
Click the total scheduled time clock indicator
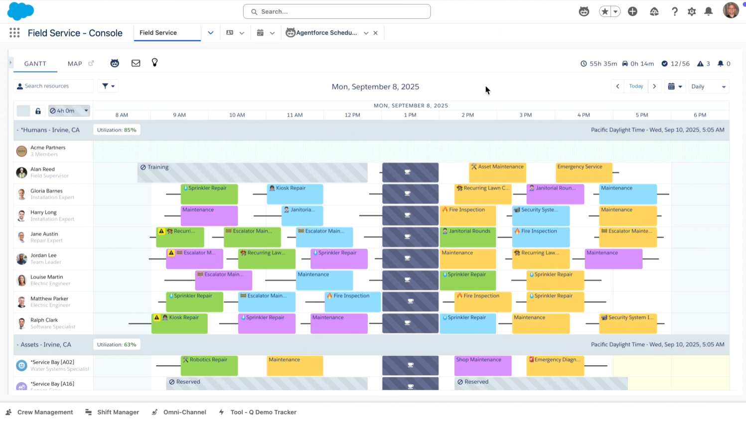point(598,64)
